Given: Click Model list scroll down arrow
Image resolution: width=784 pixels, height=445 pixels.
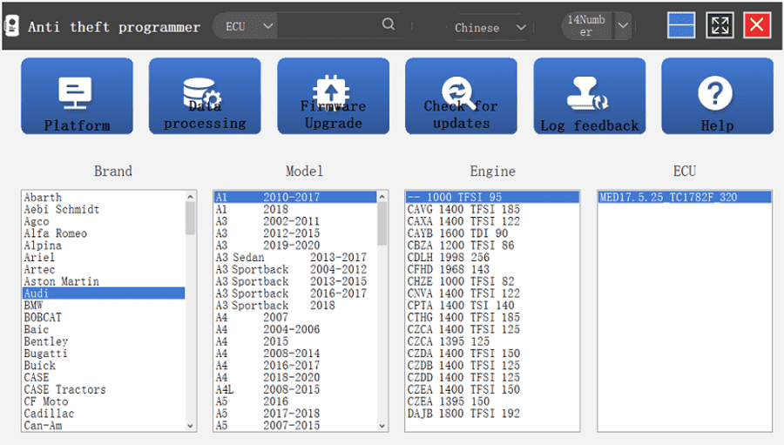Looking at the screenshot, I should (x=382, y=426).
